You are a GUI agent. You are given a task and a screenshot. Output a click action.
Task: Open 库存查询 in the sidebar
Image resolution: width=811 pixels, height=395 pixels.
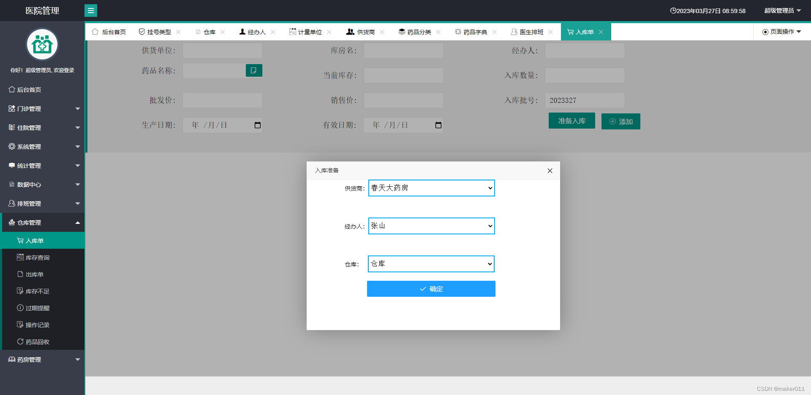(43, 258)
